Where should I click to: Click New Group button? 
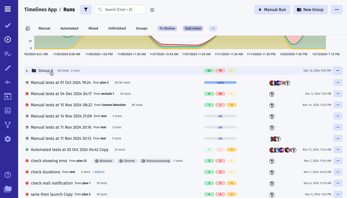310,10
